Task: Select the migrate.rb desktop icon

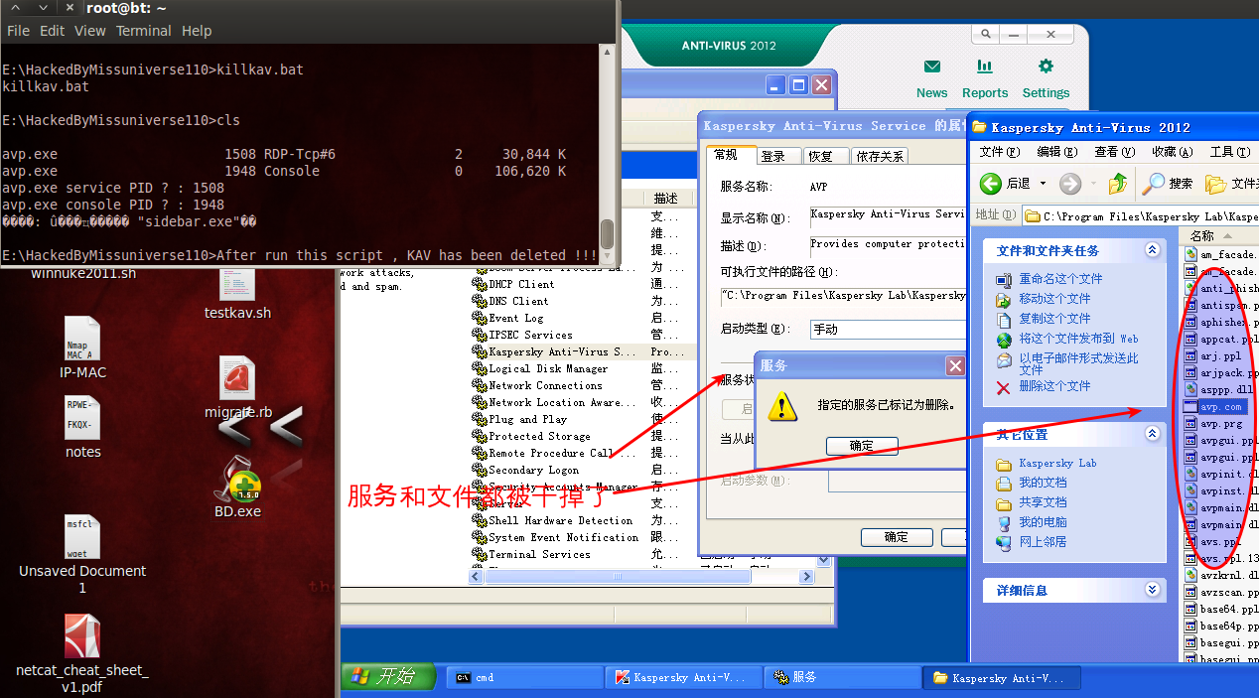Action: 238,388
